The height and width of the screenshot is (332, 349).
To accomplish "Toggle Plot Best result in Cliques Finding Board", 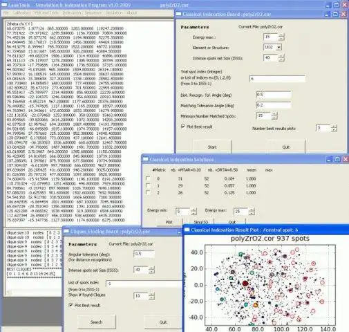I will 70,305.
